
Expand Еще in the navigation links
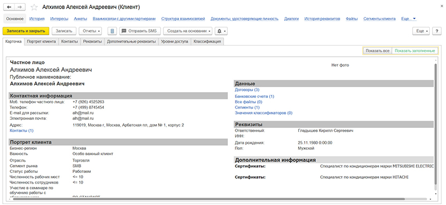pyautogui.click(x=408, y=19)
